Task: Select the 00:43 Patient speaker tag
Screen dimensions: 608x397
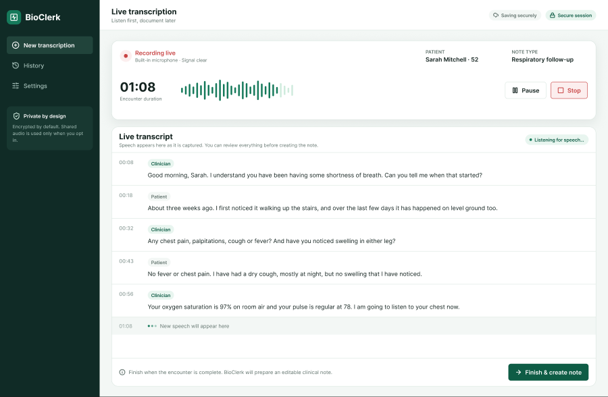Action: (159, 263)
